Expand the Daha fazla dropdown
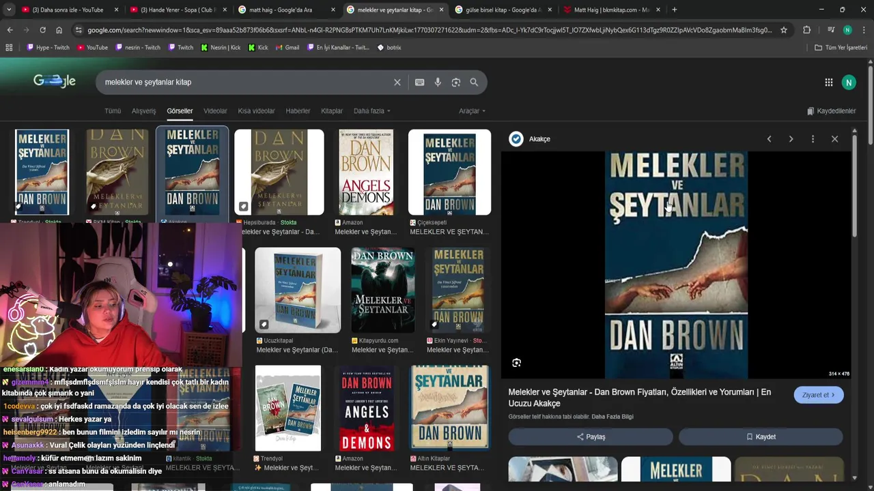The height and width of the screenshot is (491, 874). point(371,111)
